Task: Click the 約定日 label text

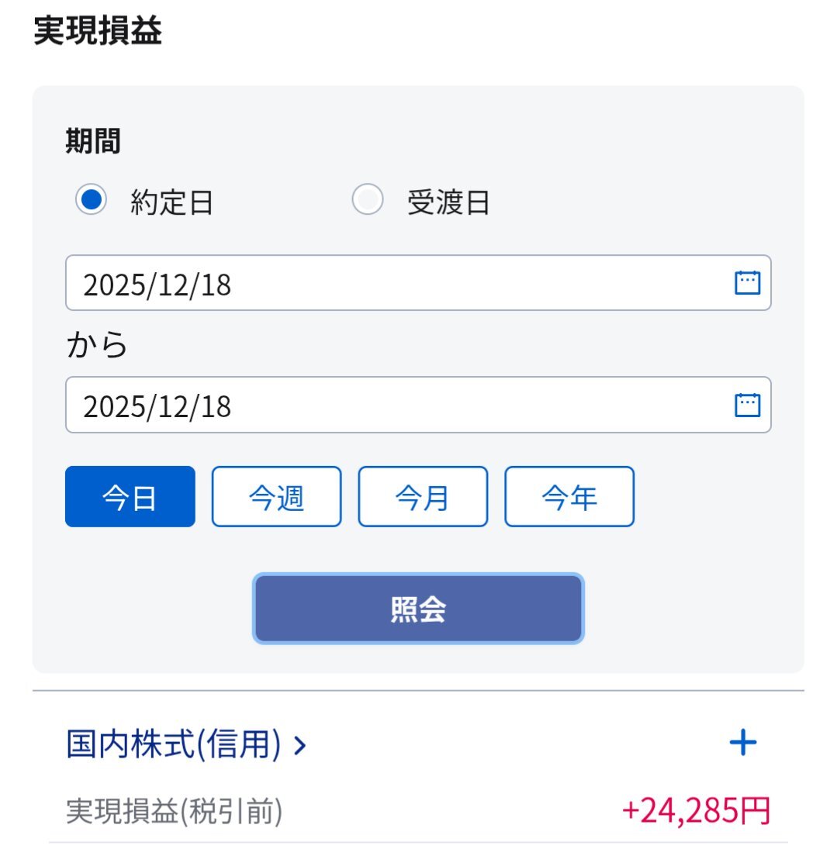Action: (171, 203)
